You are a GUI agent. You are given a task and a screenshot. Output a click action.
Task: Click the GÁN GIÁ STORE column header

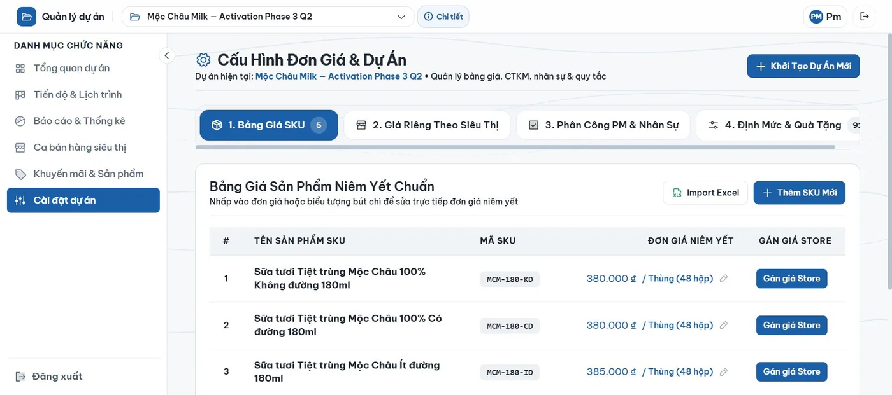click(795, 241)
